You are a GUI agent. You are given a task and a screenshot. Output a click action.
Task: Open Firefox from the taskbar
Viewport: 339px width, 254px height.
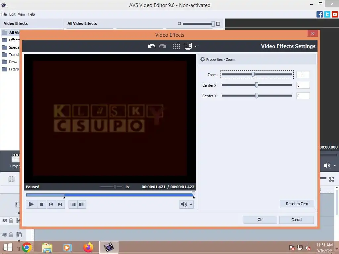[x=88, y=247]
